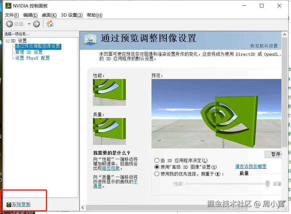Collapse the 3D 设置 tree node
291x214 pixels.
click(7, 41)
